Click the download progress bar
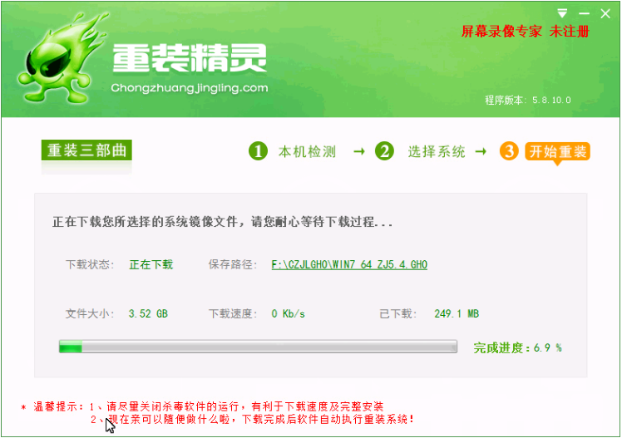 click(258, 347)
